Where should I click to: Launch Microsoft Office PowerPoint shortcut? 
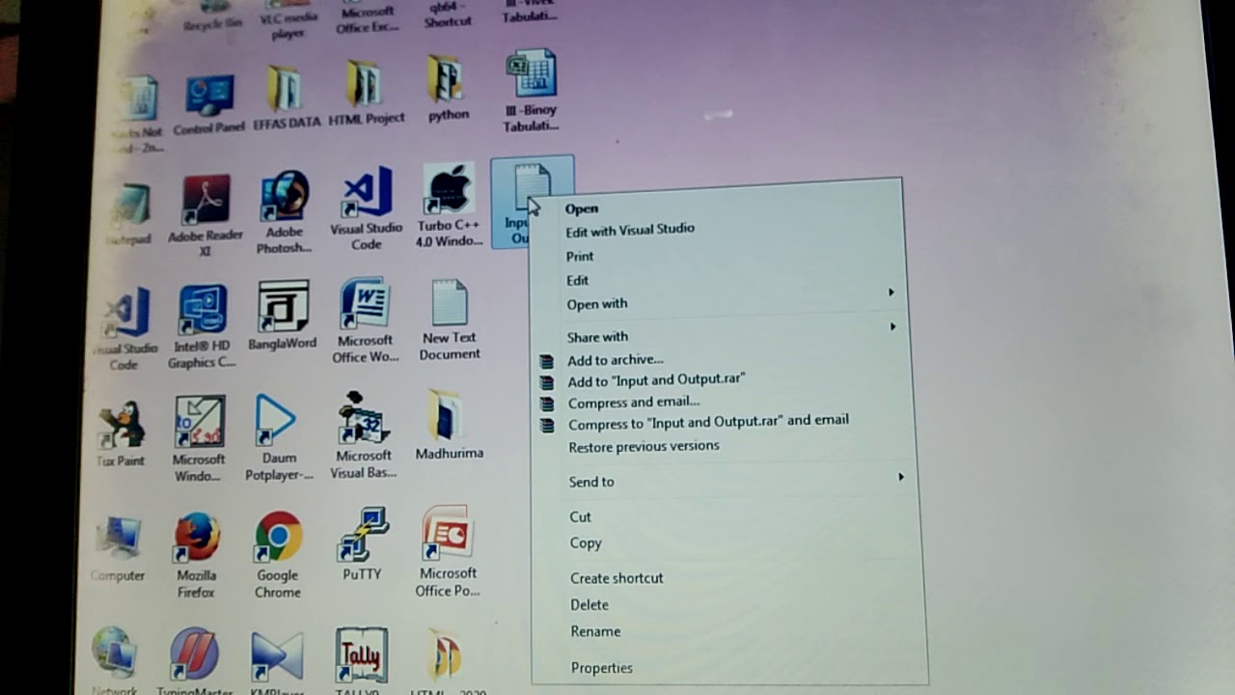click(x=447, y=551)
